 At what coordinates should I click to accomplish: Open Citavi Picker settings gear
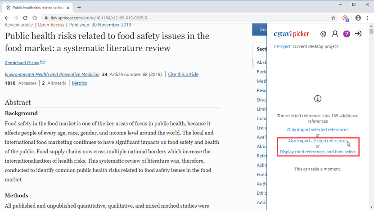coord(323,34)
